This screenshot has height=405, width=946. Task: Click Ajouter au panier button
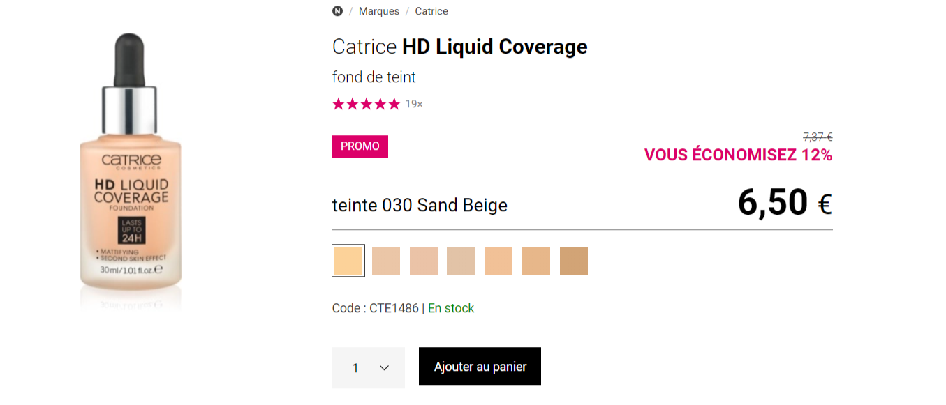pos(480,366)
